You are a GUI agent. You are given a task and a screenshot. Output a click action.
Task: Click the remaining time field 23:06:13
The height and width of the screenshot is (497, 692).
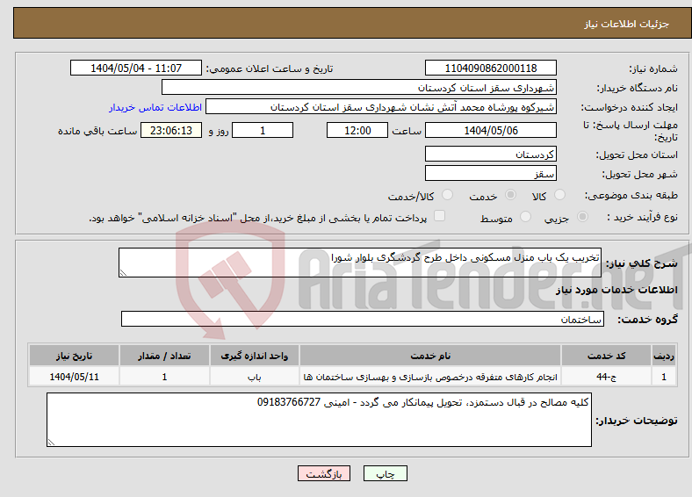[x=171, y=130]
